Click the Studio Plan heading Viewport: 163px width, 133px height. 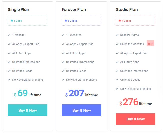(127, 10)
